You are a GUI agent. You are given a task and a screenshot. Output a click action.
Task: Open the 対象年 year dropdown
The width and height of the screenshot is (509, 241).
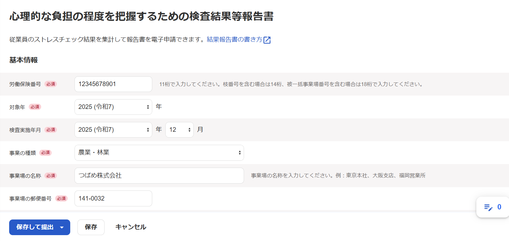coord(113,107)
